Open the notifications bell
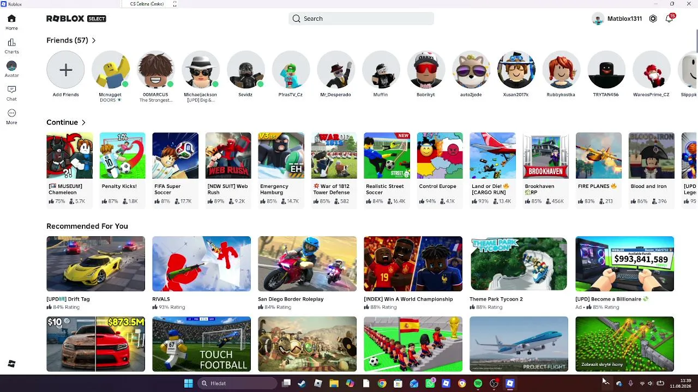Viewport: 698px width, 392px height. (x=669, y=19)
